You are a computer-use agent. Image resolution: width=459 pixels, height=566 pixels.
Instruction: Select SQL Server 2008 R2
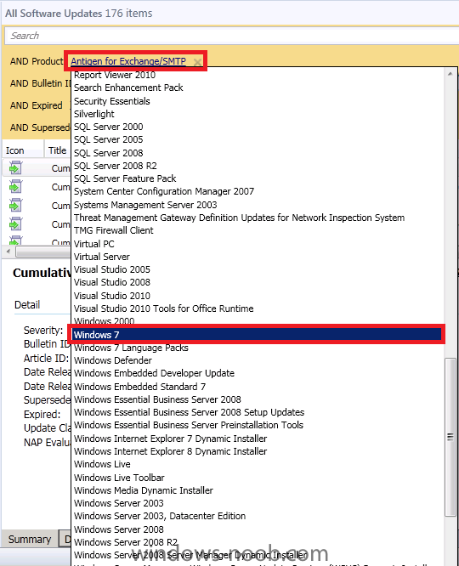pos(116,166)
